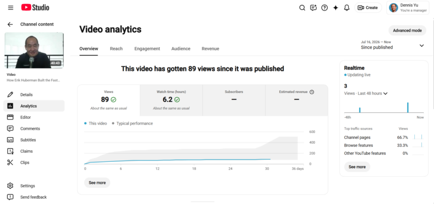Select the Estimated revenue card

pos(297,100)
